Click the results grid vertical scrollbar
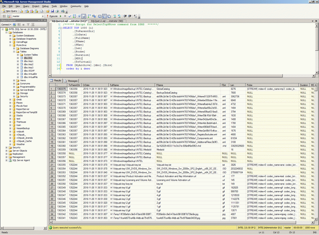This screenshot has width=319, height=235. [316, 152]
